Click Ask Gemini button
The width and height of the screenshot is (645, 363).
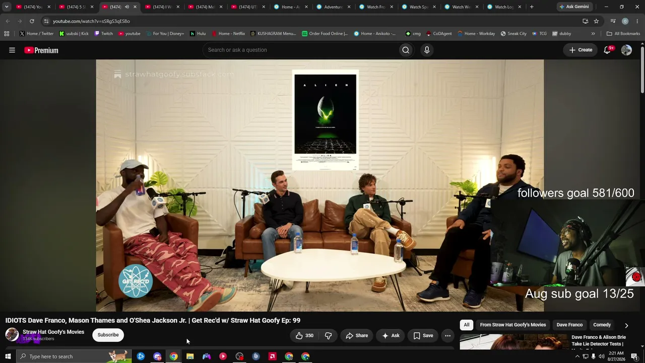(574, 7)
